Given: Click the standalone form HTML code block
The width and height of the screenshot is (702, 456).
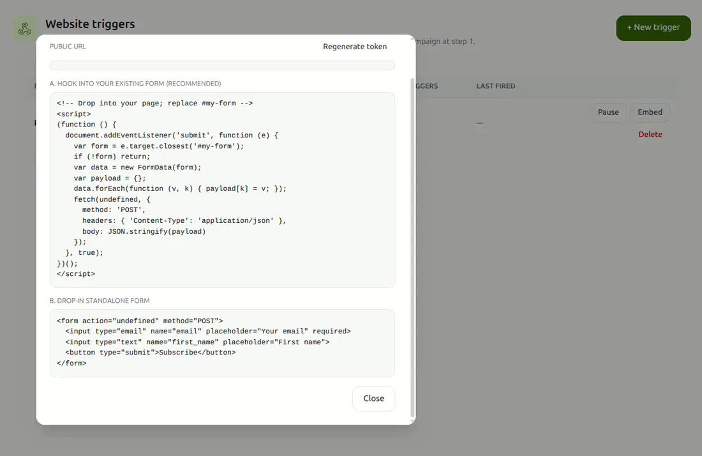Looking at the screenshot, I should pyautogui.click(x=222, y=343).
